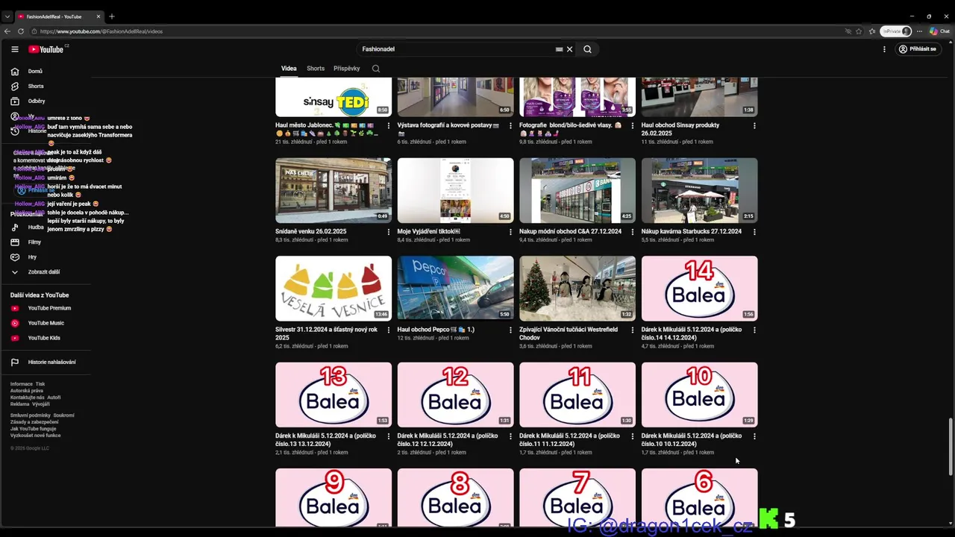Reload the page in browser
The width and height of the screenshot is (955, 537).
coord(21,31)
